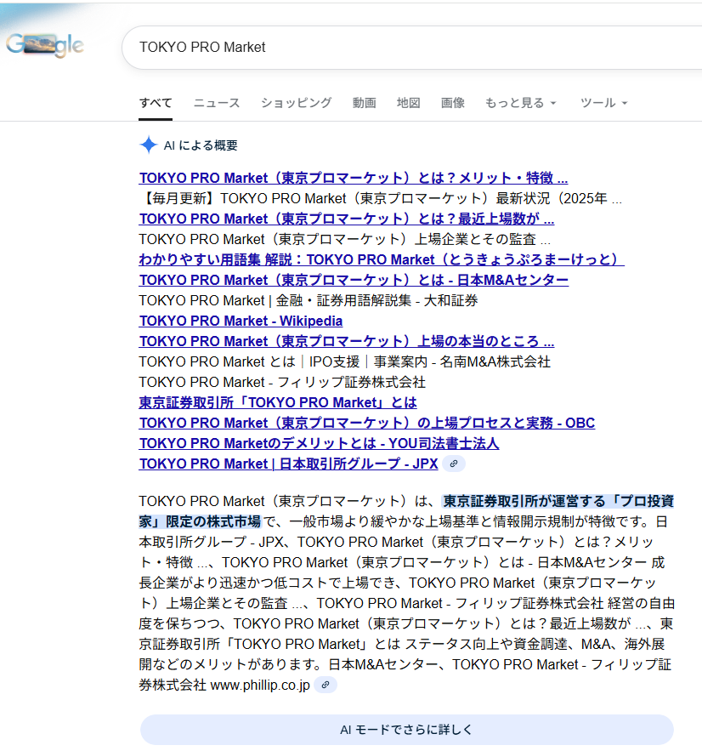Click the Google logo
702x751 pixels.
click(x=45, y=46)
